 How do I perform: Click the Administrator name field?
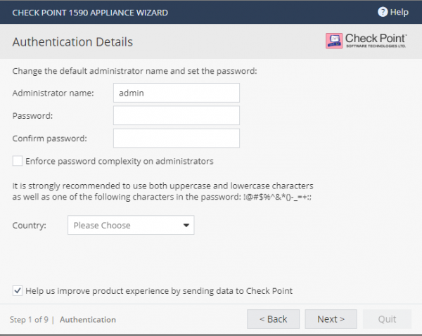click(177, 92)
